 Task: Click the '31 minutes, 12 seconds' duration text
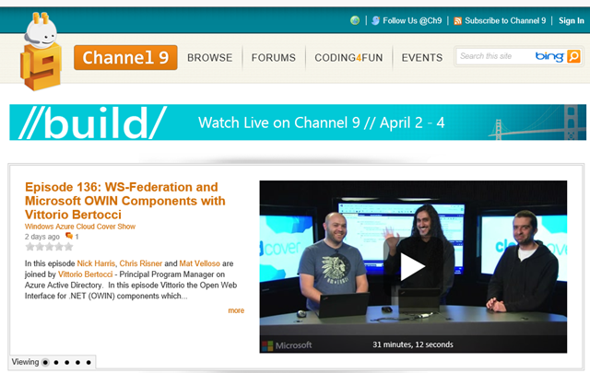[x=413, y=344]
